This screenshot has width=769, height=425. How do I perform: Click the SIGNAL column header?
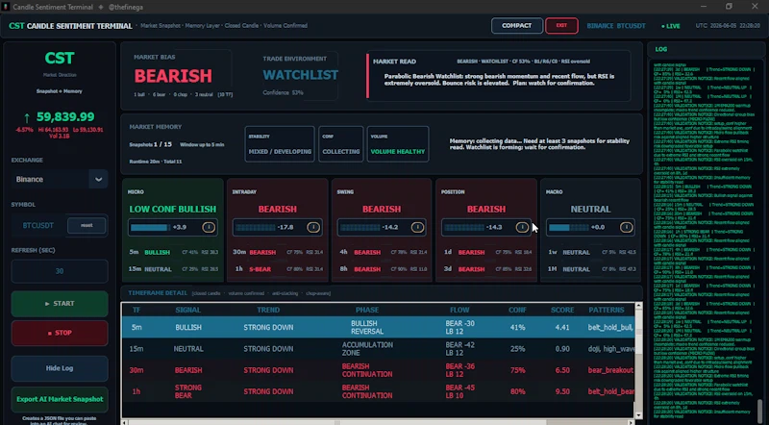pyautogui.click(x=187, y=311)
